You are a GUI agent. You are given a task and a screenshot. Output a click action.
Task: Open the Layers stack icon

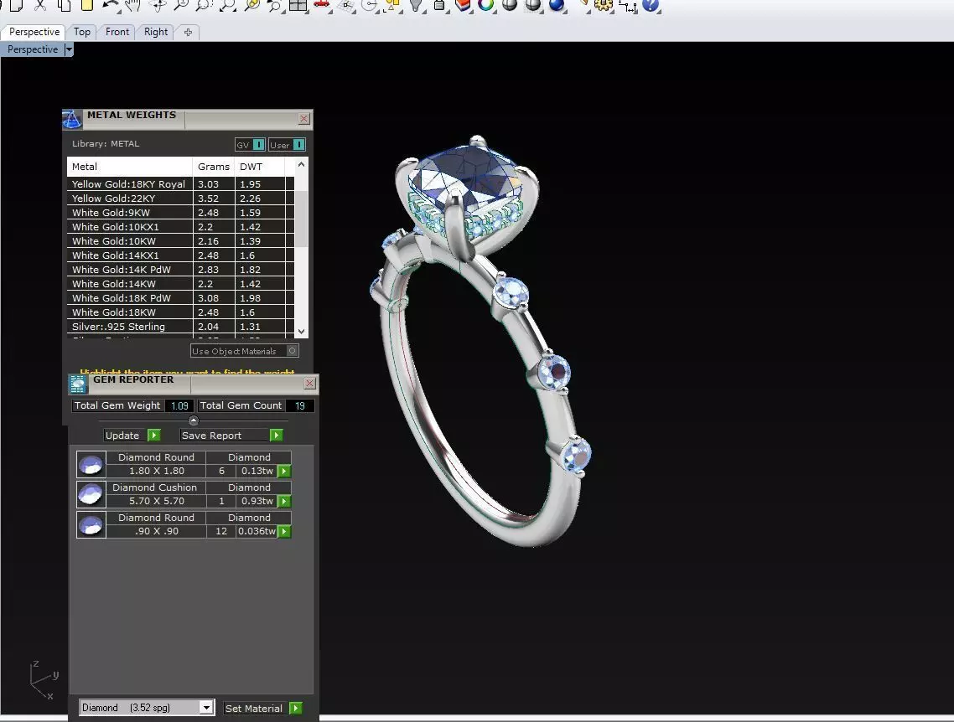click(x=463, y=6)
